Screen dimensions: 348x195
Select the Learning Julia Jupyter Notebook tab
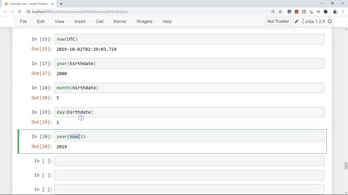29,4
